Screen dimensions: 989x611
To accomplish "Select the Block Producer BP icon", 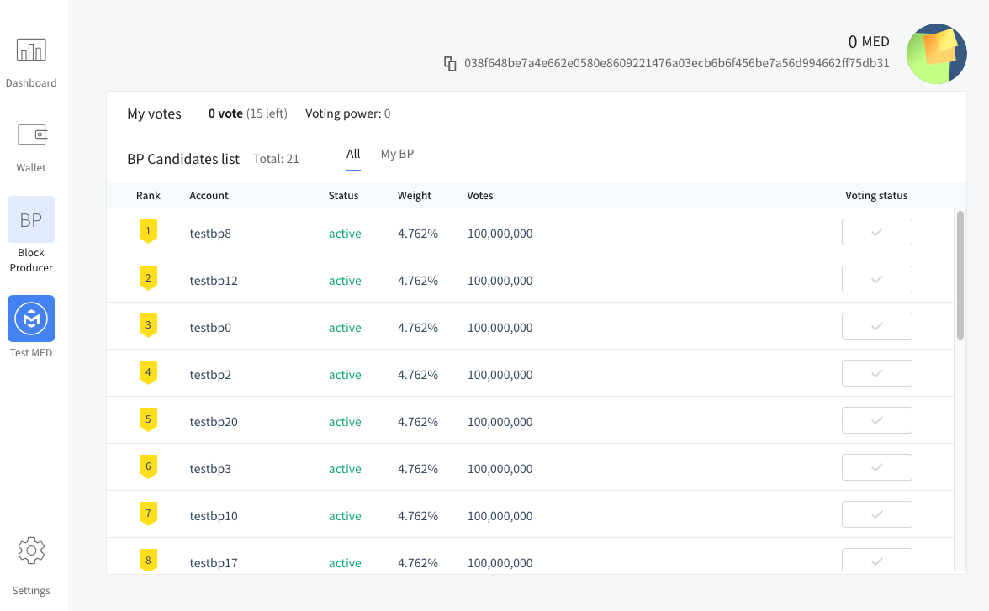I will pos(31,220).
